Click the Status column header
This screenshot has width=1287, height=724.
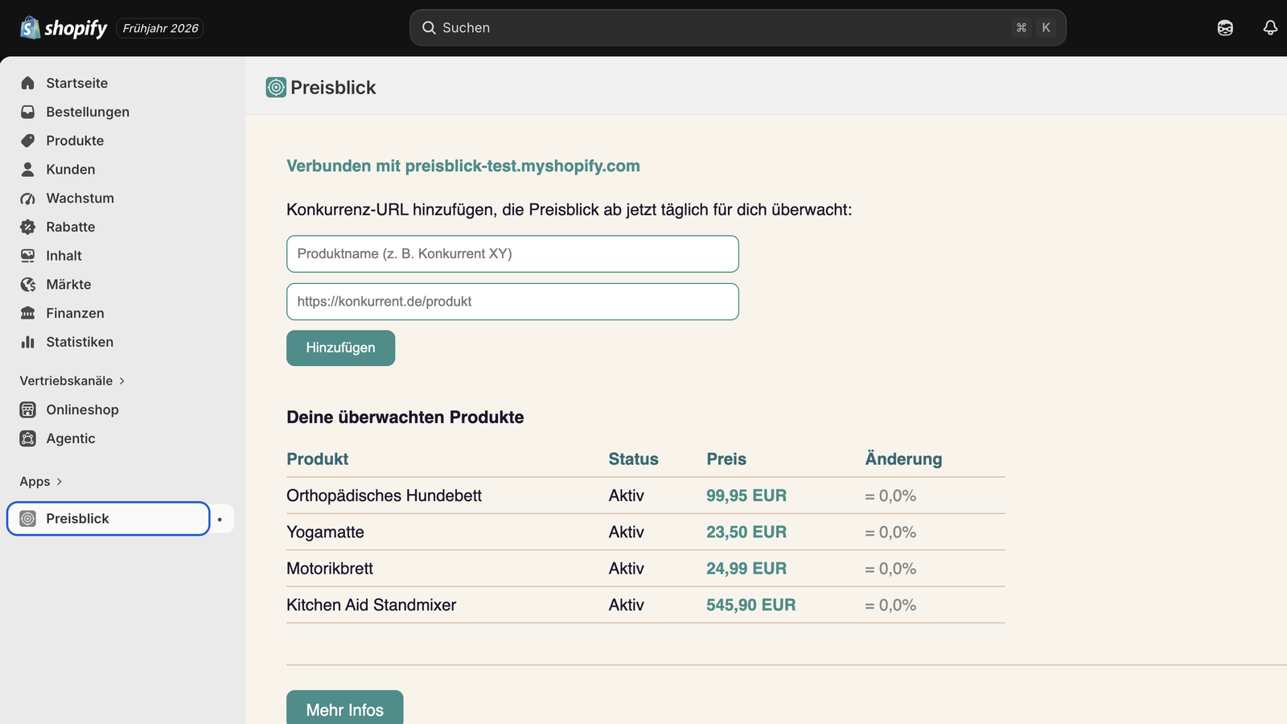point(633,459)
